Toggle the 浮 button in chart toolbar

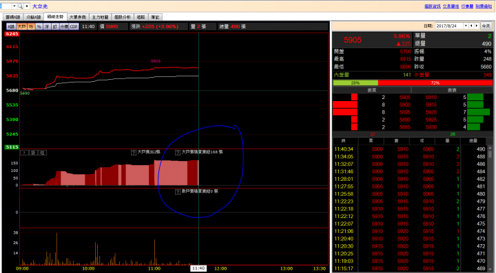coord(47,27)
